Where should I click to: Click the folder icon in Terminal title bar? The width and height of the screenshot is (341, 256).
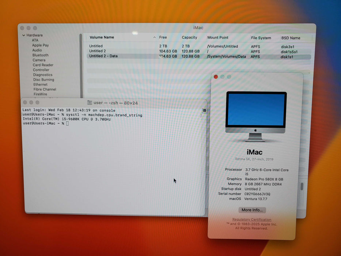click(90, 102)
